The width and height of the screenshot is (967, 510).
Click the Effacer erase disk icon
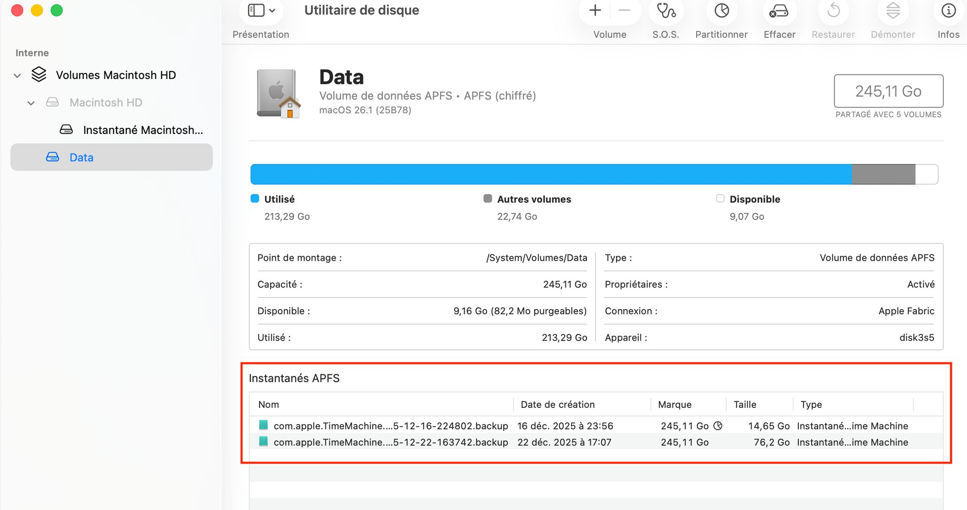[779, 11]
